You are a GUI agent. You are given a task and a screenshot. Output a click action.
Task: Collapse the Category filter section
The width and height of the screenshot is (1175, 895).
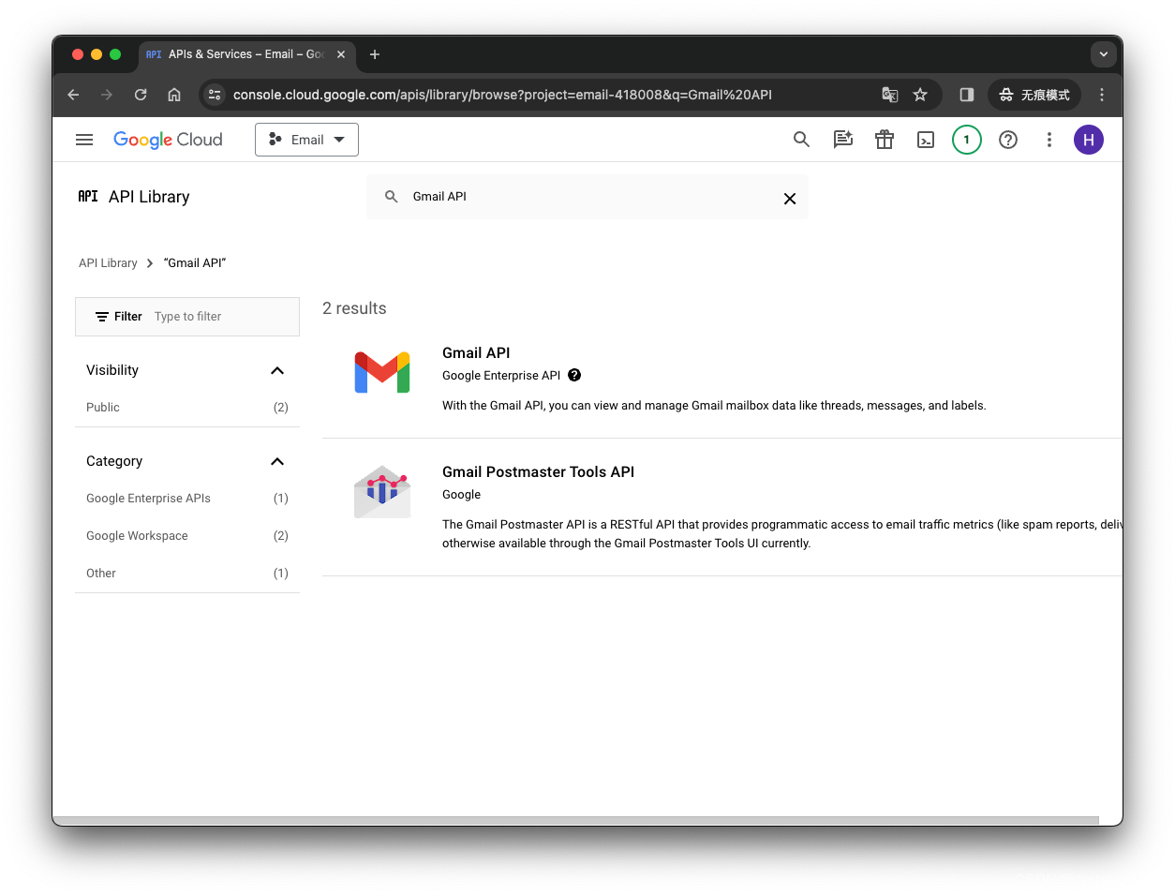277,462
